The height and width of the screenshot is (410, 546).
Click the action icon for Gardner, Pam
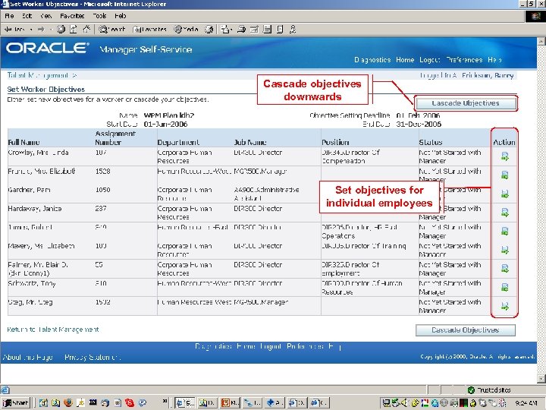click(504, 194)
